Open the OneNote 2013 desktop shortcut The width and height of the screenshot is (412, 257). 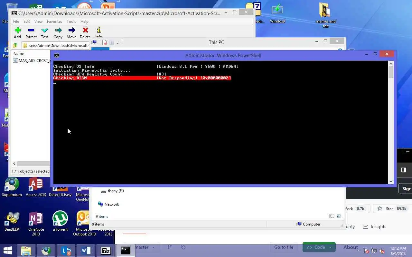point(36,224)
